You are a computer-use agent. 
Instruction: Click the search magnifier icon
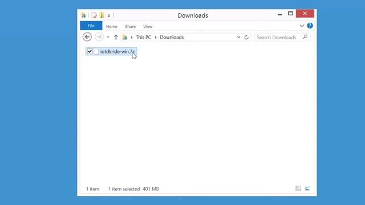305,37
